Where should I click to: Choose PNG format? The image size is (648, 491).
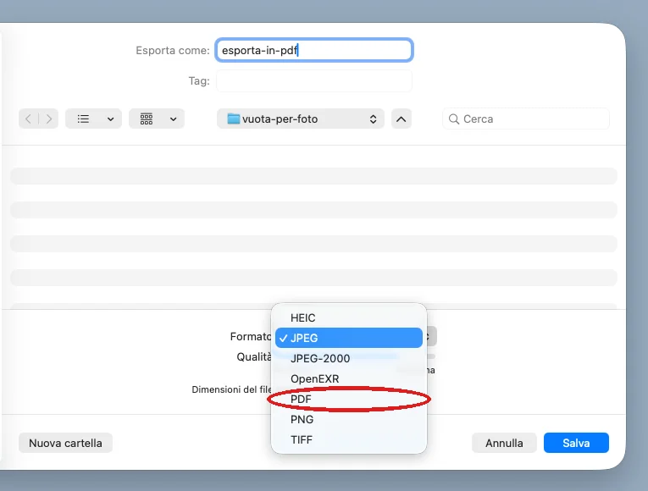349,419
